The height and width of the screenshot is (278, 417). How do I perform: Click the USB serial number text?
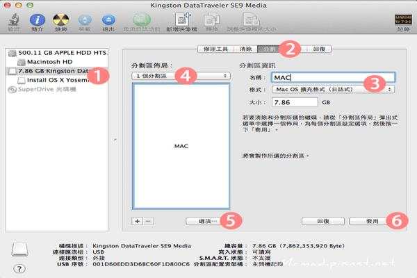(141, 264)
